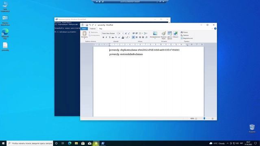This screenshot has width=260, height=146.
Task: Click the powercfg -duplicatescheme line in document
Action: click(x=145, y=50)
